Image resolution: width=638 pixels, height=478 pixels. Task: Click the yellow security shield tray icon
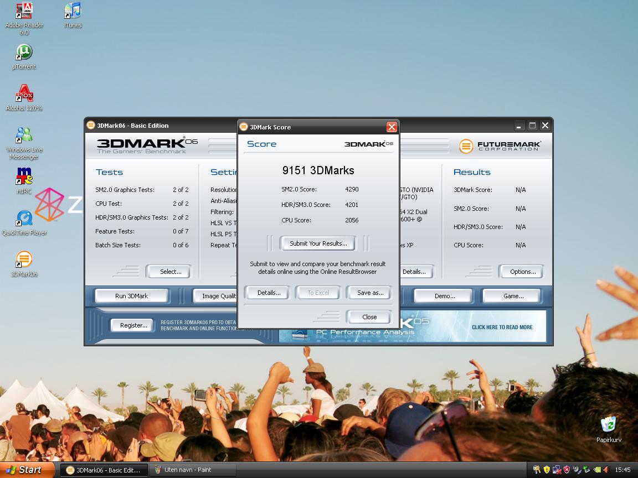tap(547, 470)
